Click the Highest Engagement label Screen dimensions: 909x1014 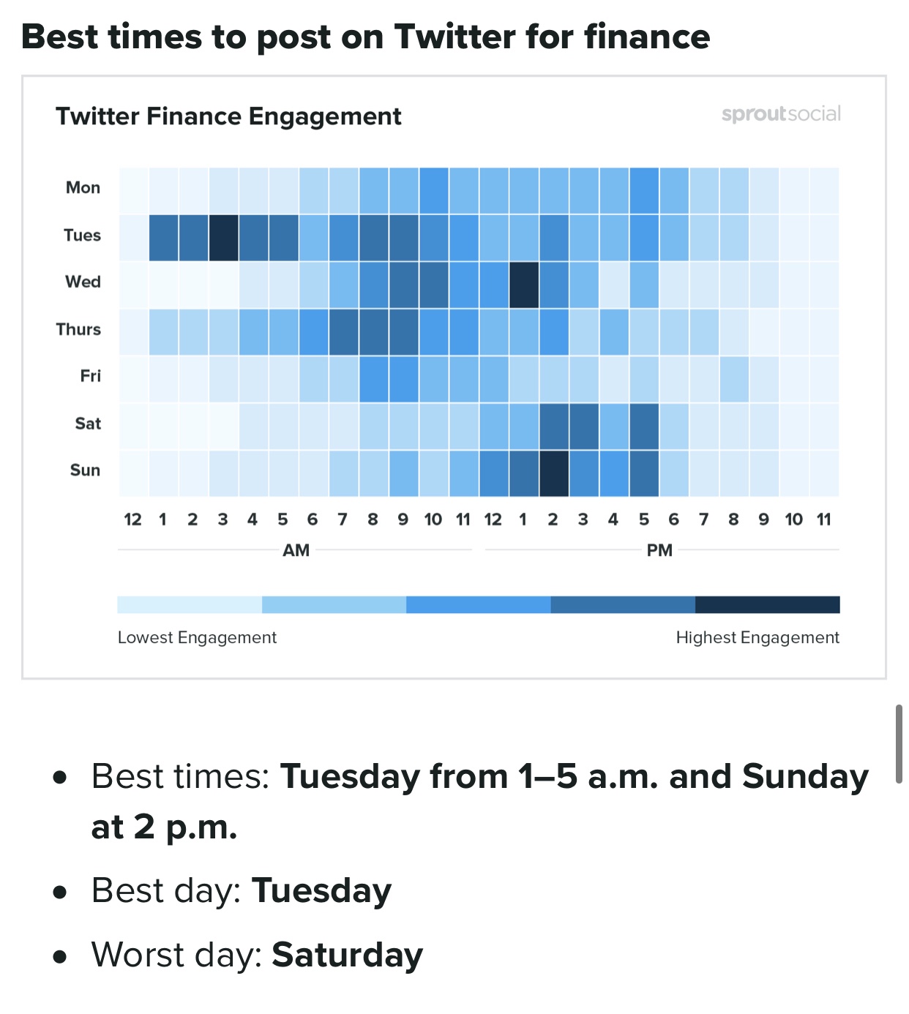(x=757, y=638)
